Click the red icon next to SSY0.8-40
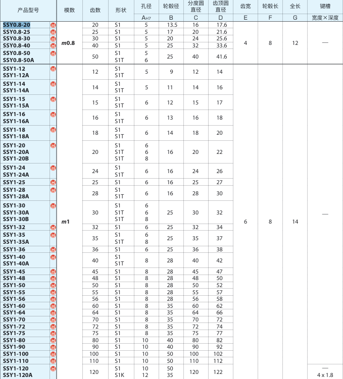 pyautogui.click(x=53, y=45)
